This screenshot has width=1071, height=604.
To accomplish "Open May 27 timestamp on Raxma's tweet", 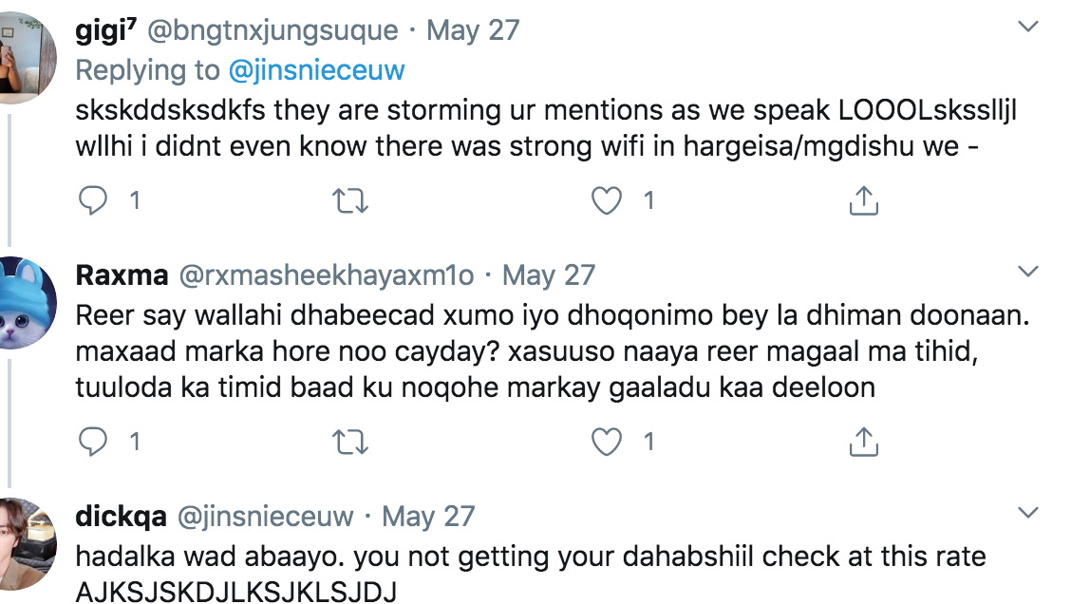I will [x=548, y=275].
